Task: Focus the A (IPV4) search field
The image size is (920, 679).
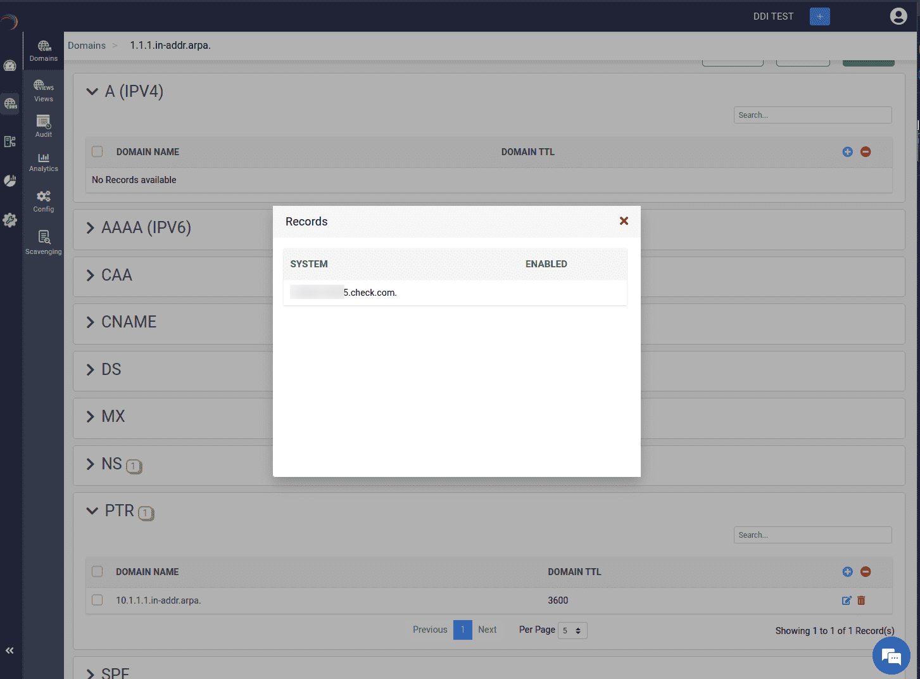Action: [x=812, y=115]
